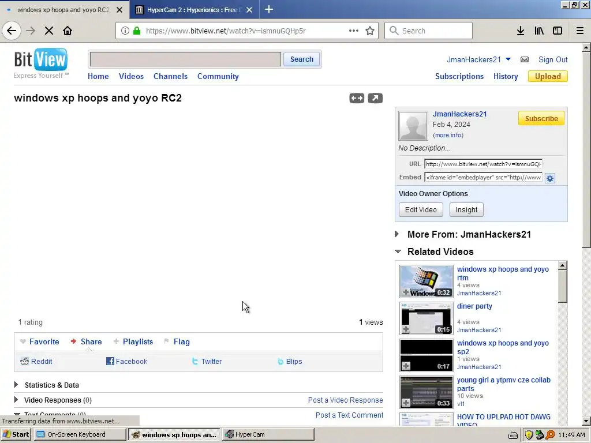Click the uploader's avatar image

(413, 125)
